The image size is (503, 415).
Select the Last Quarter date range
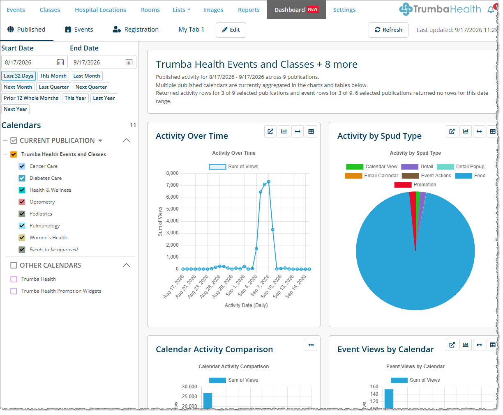pyautogui.click(x=54, y=87)
